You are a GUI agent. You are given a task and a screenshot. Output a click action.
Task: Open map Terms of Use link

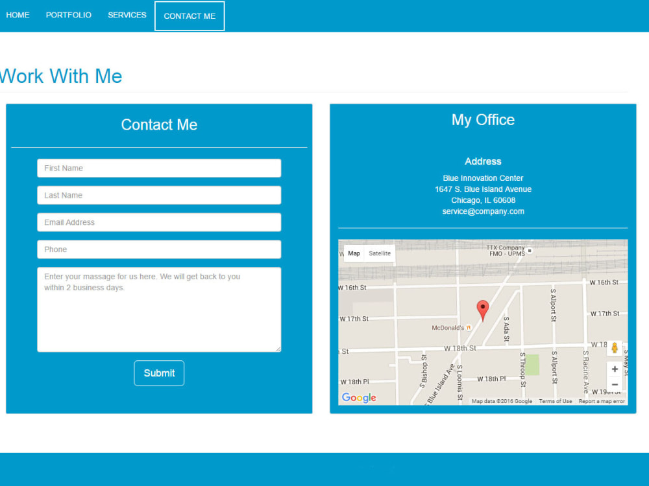point(556,401)
